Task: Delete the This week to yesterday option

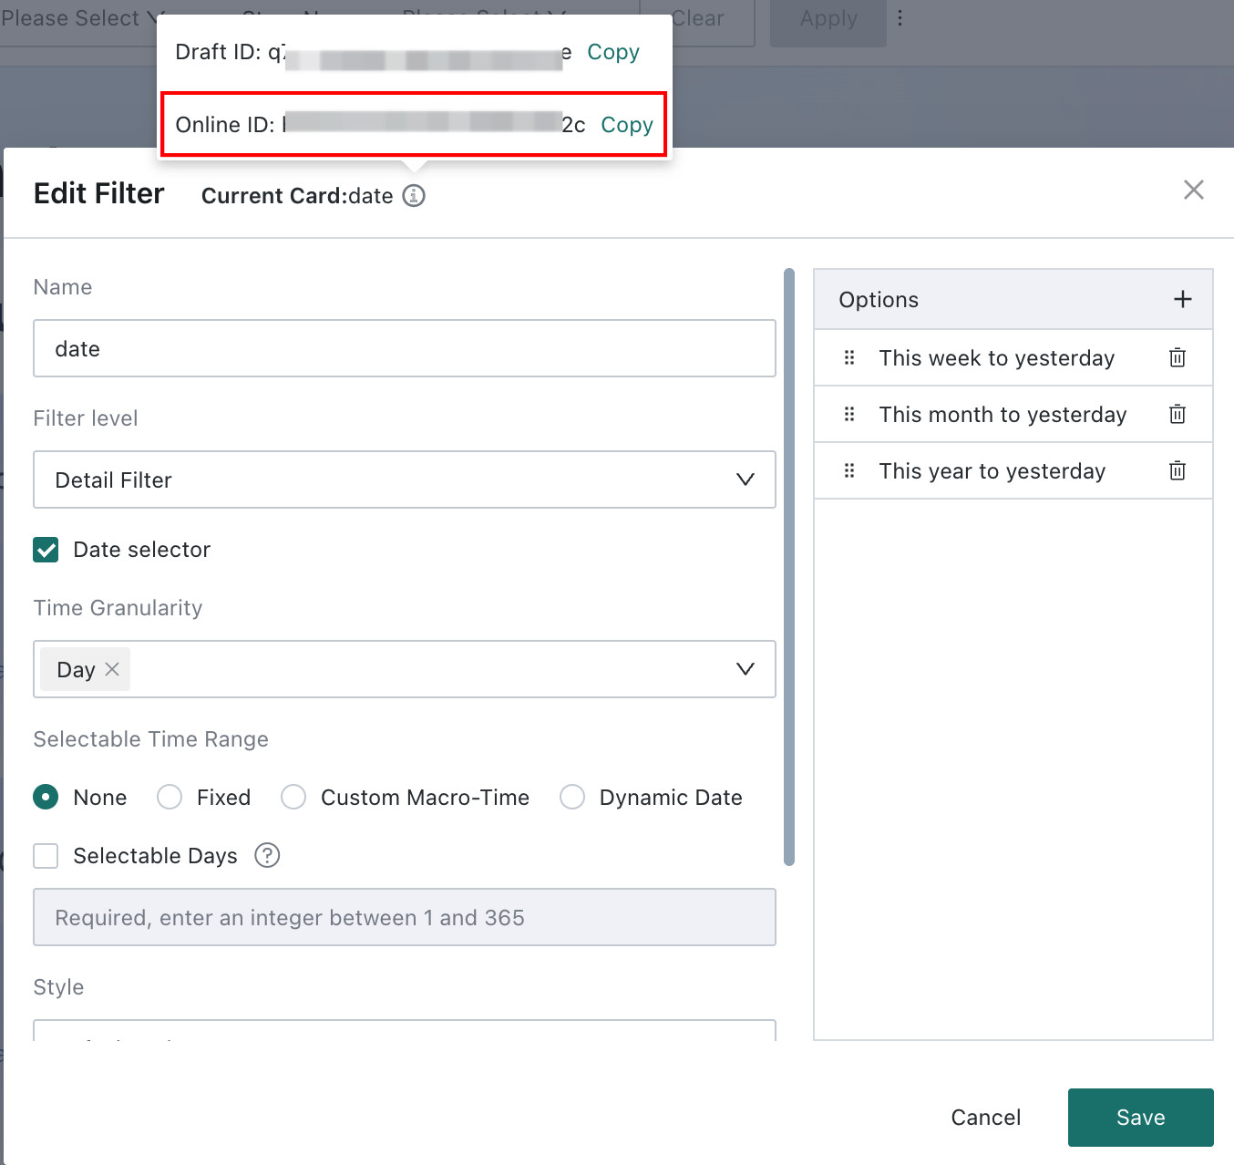Action: [1177, 357]
